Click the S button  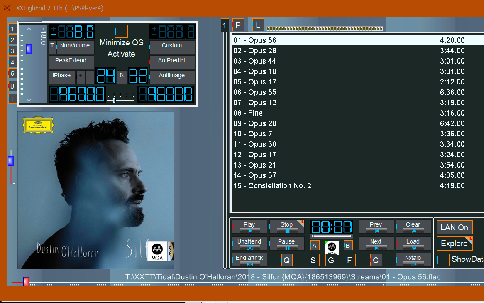(313, 260)
